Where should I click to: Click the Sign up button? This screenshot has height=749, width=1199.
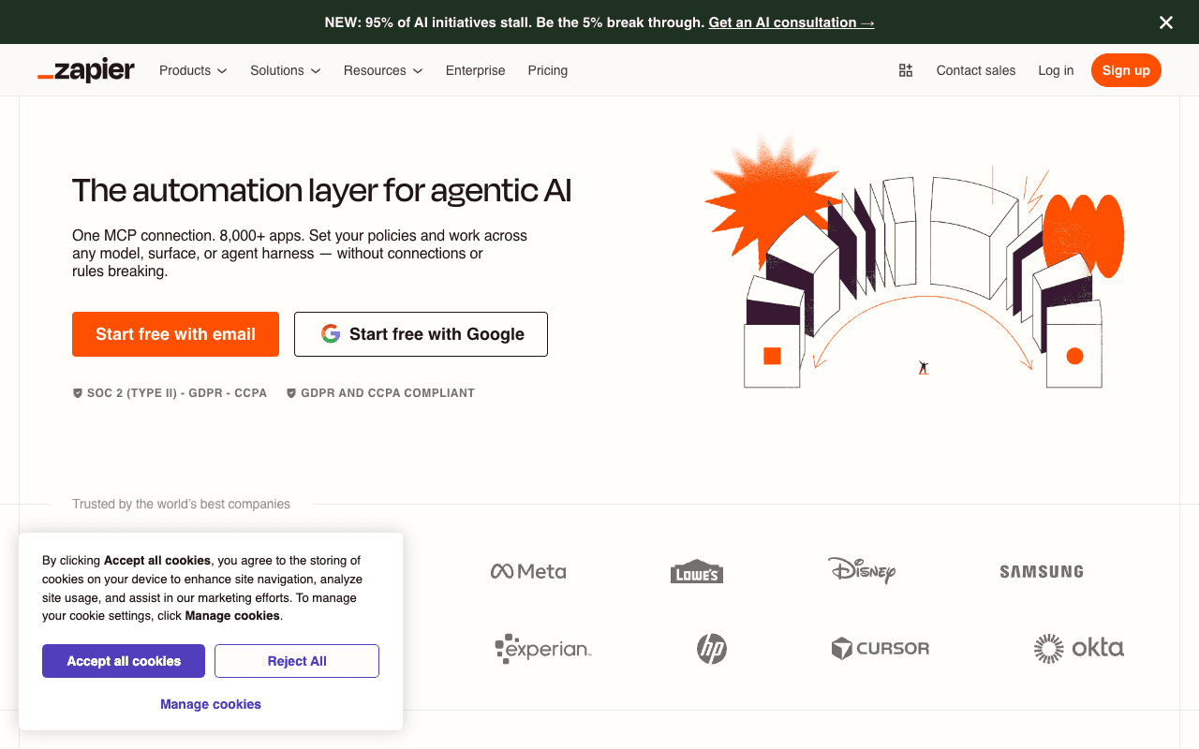[1126, 70]
